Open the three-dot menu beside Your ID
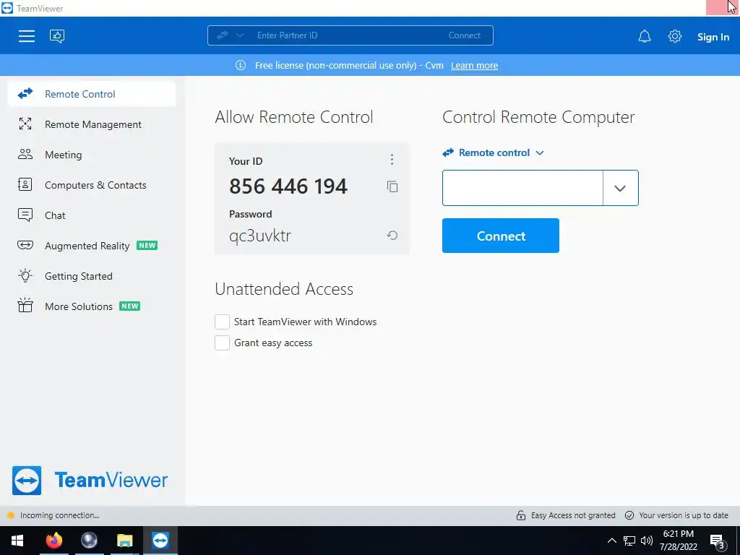 pyautogui.click(x=392, y=160)
